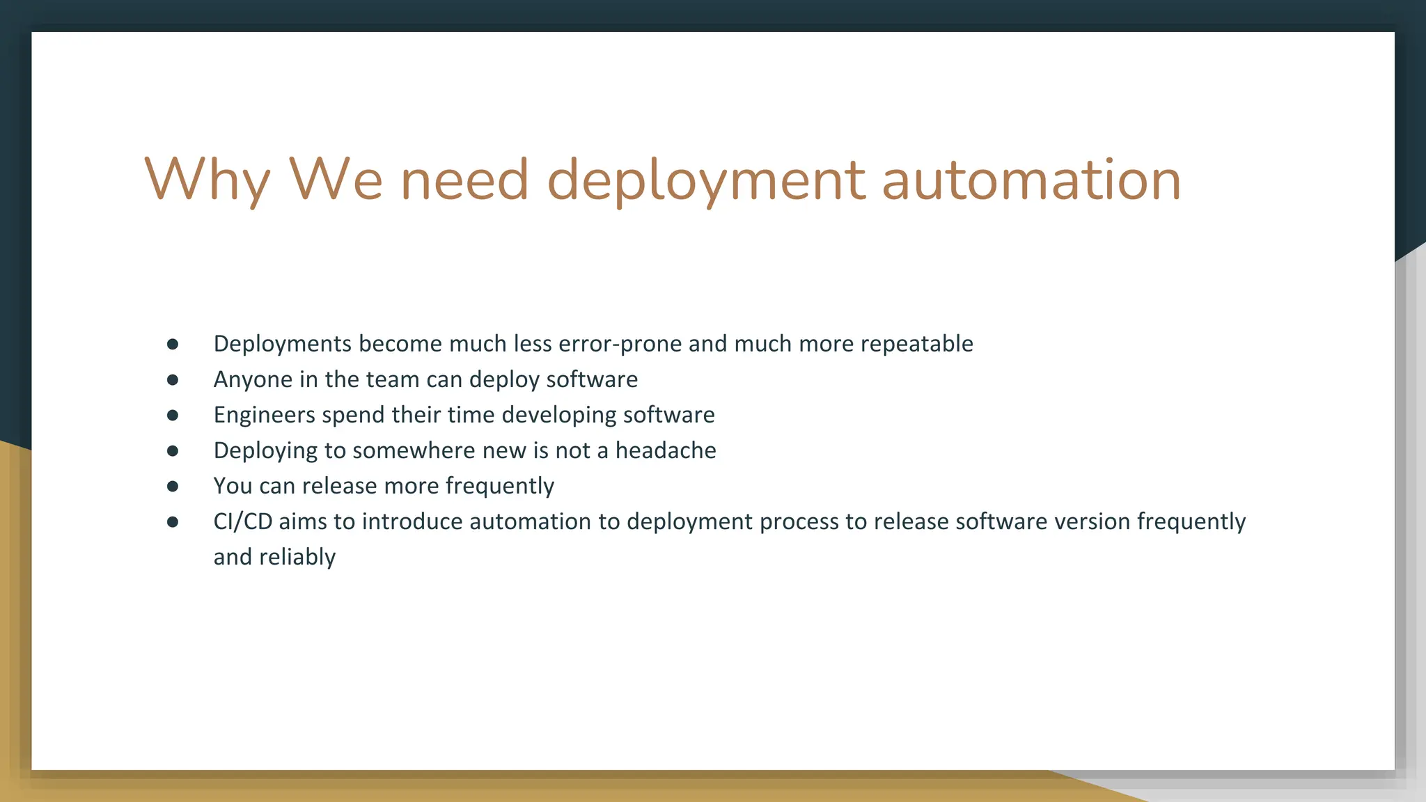Select the 'Engineers spend their time developing software' line
This screenshot has height=802, width=1426.
pyautogui.click(x=464, y=415)
